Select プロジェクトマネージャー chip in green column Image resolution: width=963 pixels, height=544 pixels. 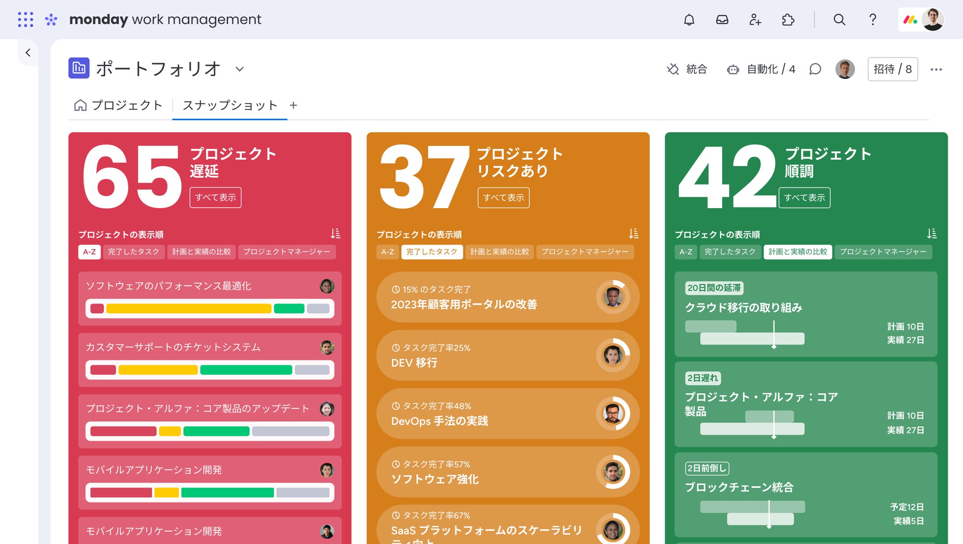tap(883, 252)
